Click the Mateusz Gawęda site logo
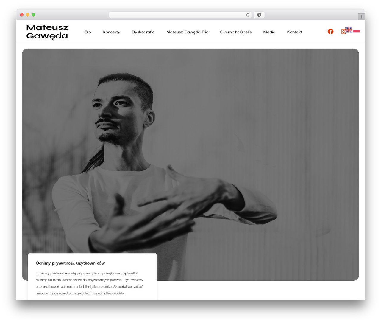 [47, 32]
